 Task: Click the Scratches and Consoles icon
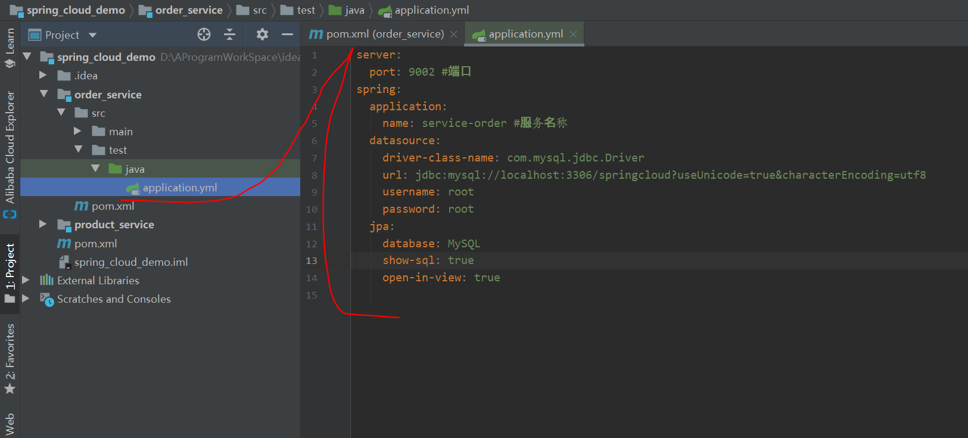(46, 299)
